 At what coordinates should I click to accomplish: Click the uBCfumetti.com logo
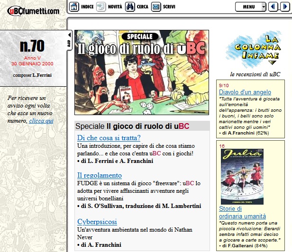click(33, 10)
